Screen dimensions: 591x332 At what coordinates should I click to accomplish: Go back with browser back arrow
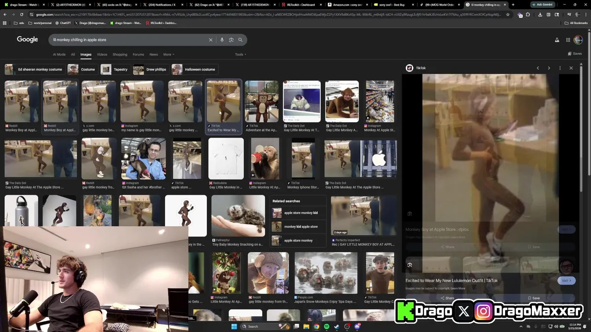pyautogui.click(x=5, y=14)
